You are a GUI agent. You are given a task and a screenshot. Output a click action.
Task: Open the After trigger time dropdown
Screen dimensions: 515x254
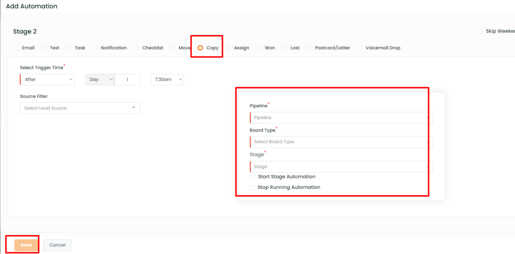(x=48, y=79)
